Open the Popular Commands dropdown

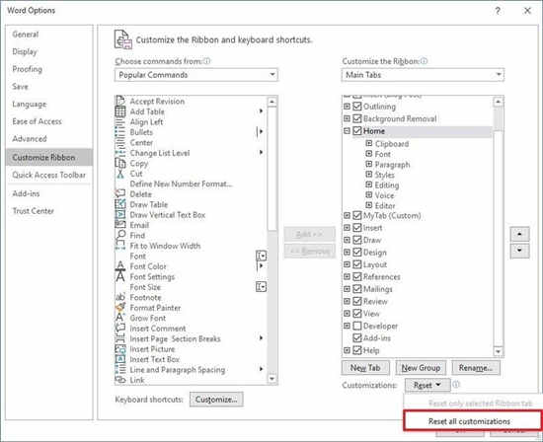point(196,75)
